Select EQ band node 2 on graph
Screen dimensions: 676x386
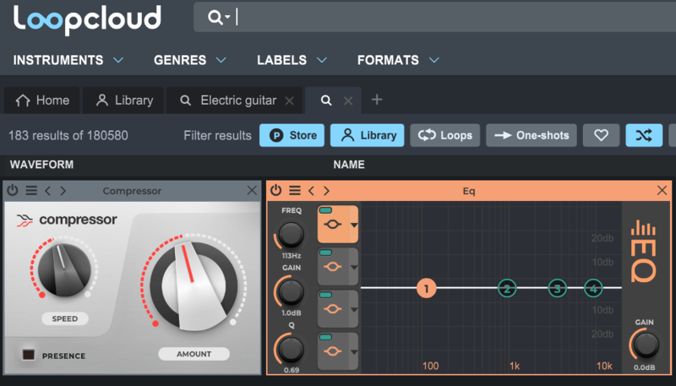click(506, 289)
